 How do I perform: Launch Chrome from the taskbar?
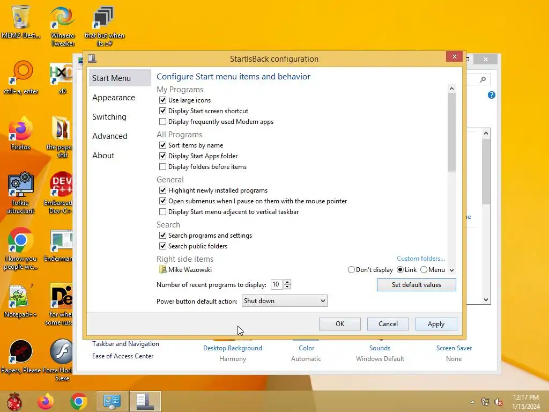(78, 401)
